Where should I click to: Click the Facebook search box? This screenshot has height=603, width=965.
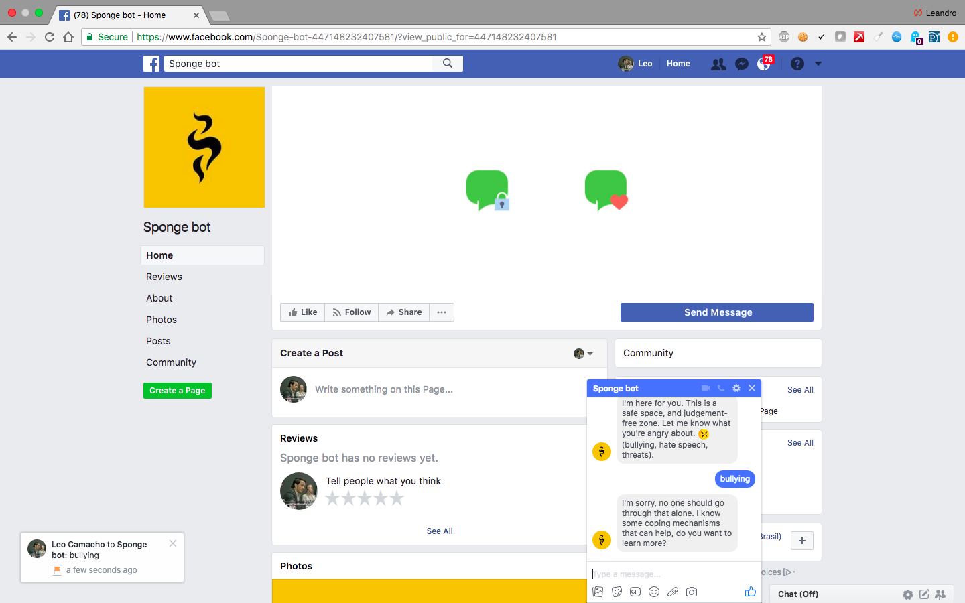point(299,64)
